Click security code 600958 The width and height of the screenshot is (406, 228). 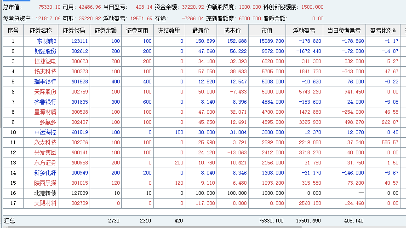[80, 163]
